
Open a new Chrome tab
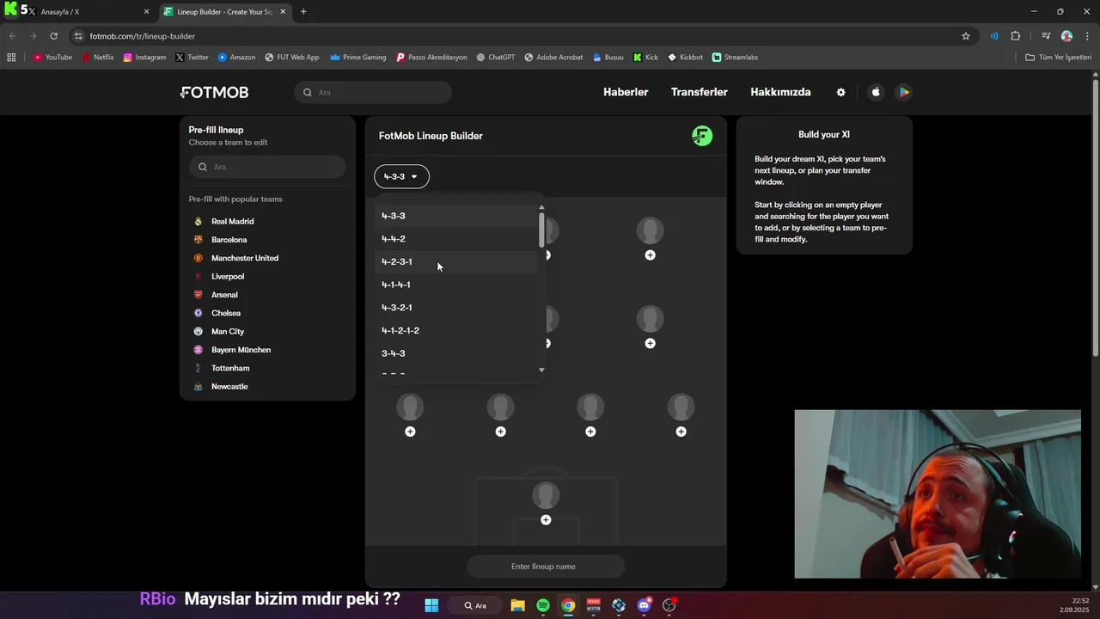tap(303, 12)
